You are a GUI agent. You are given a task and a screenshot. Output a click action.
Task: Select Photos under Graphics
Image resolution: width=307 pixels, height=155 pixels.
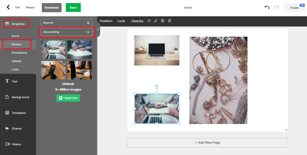pos(17,44)
